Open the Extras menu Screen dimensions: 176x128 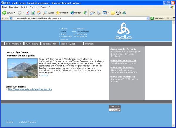[x=43, y=7]
